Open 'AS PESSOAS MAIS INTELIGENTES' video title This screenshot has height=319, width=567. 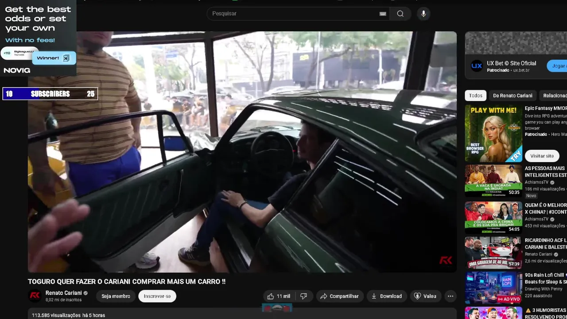[x=546, y=171]
